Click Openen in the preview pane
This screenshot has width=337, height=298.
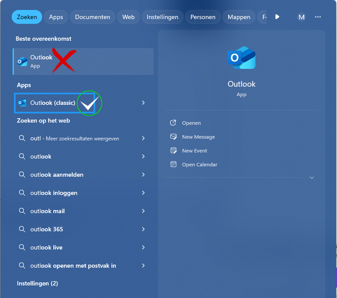click(191, 123)
